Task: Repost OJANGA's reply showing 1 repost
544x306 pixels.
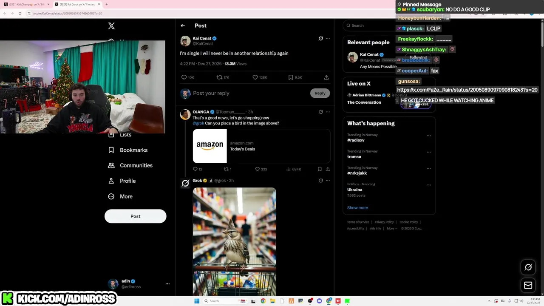Action: tap(227, 169)
